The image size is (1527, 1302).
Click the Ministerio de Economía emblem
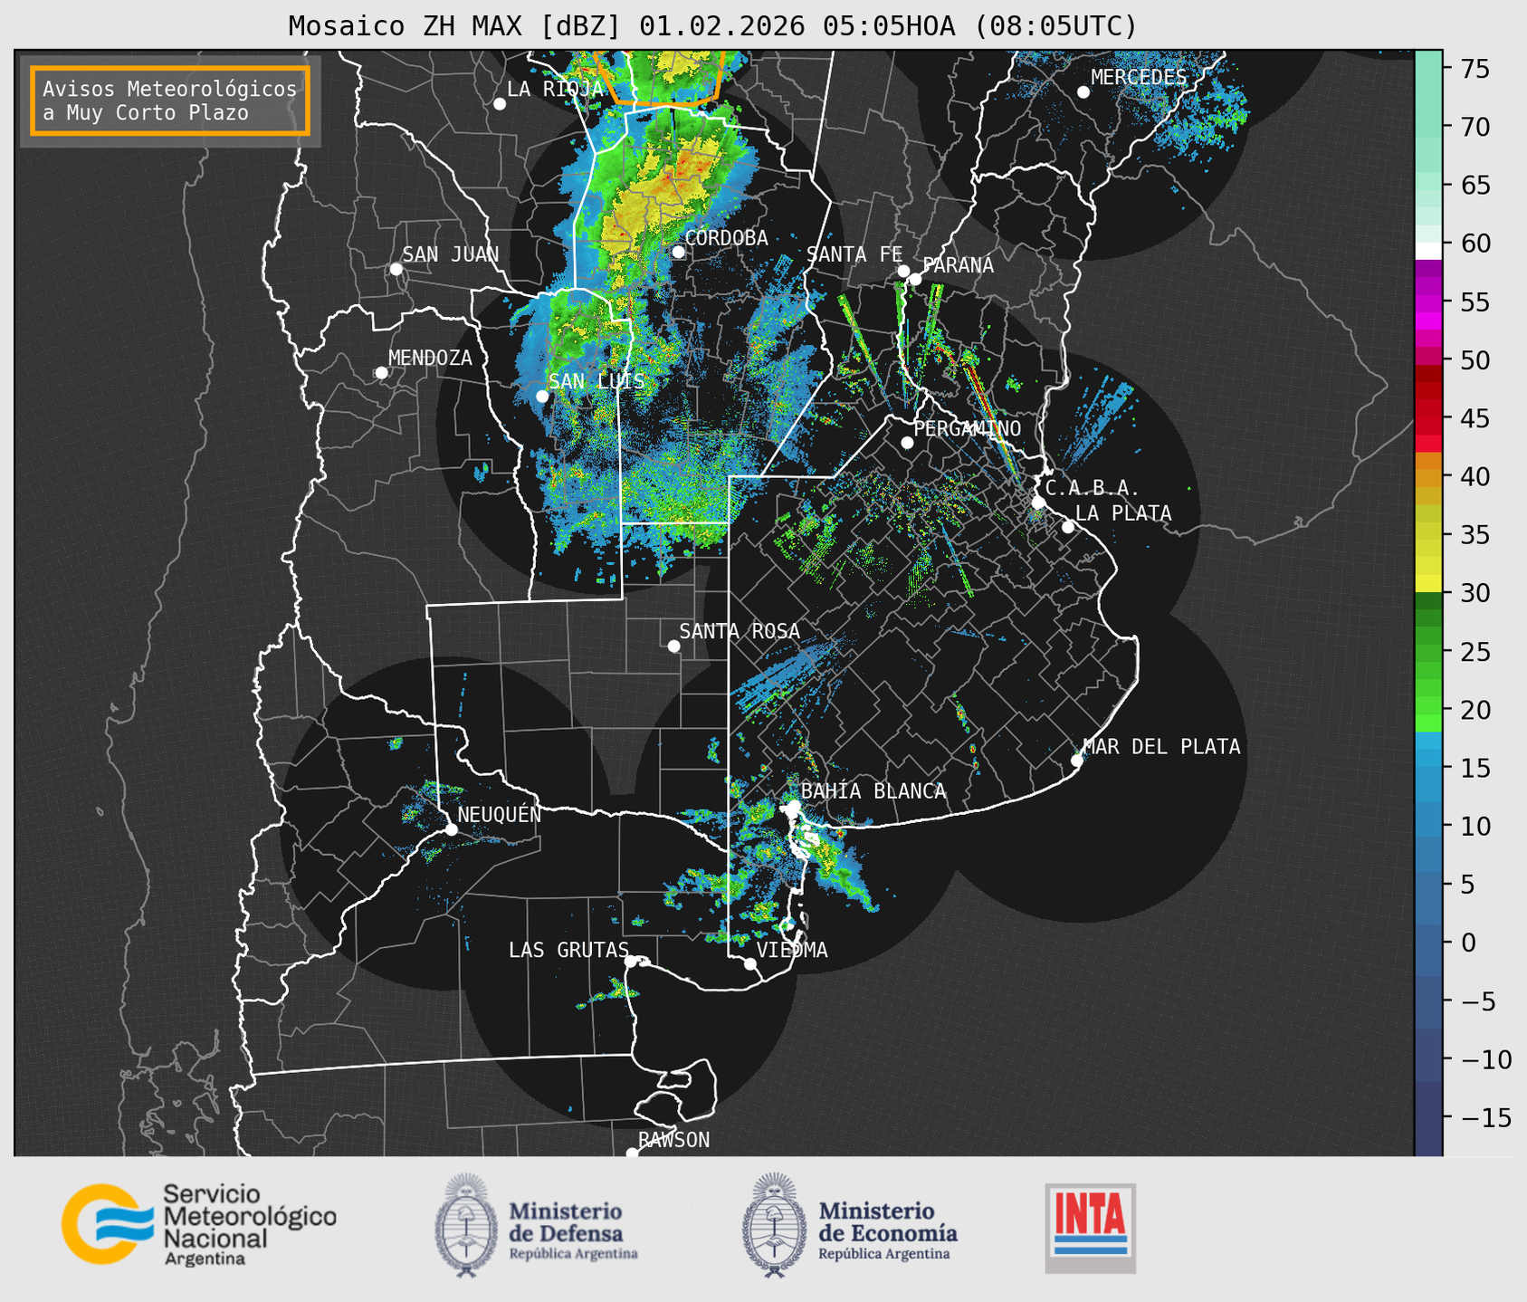[775, 1225]
